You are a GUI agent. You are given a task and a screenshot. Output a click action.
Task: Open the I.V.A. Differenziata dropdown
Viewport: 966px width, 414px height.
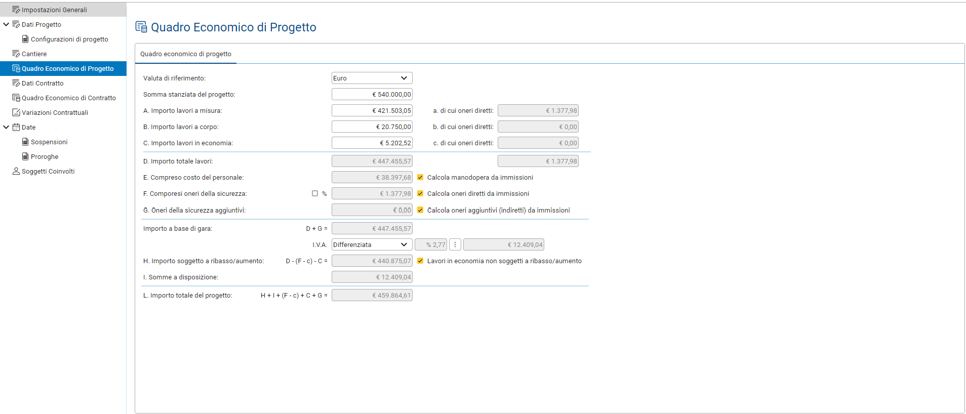(372, 245)
